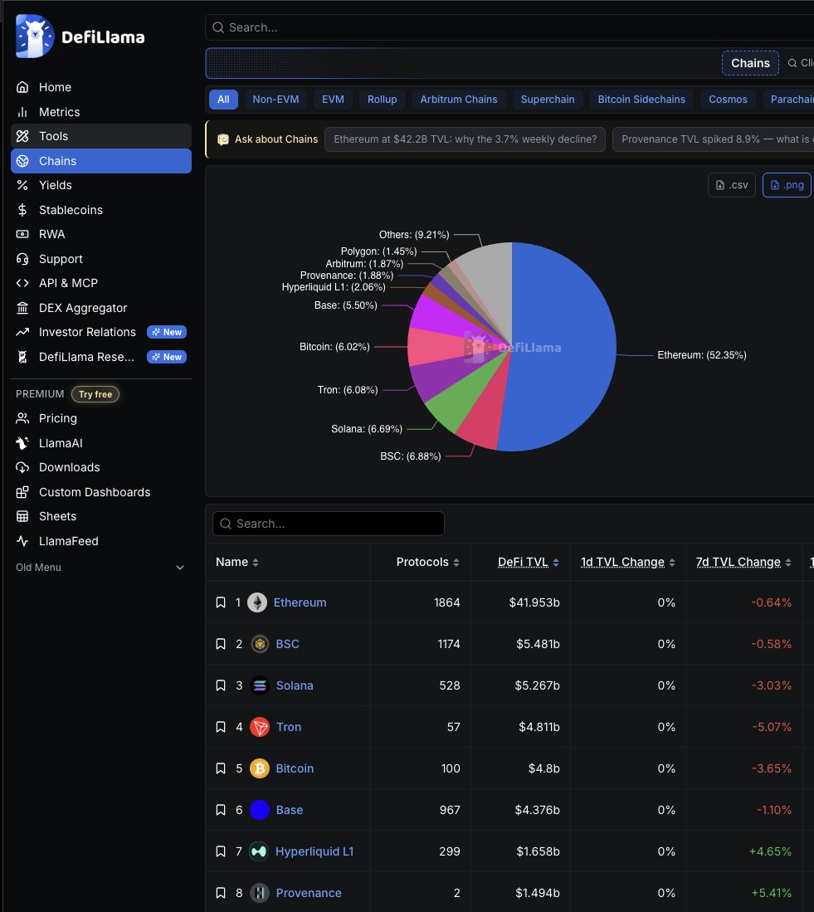The height and width of the screenshot is (912, 814).
Task: Open the Ethereum chain link
Action: click(300, 602)
